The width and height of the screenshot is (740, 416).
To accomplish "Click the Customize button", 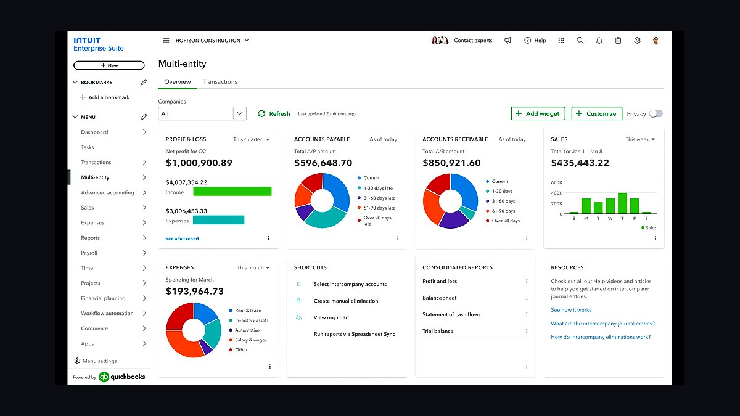I will pyautogui.click(x=597, y=113).
